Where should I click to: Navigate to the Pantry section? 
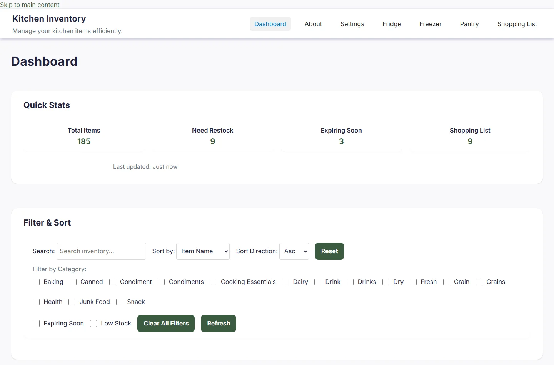[x=469, y=24]
